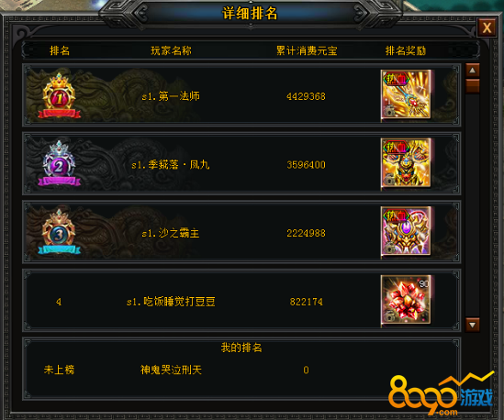Click the 玩家名称 column header

tap(171, 50)
